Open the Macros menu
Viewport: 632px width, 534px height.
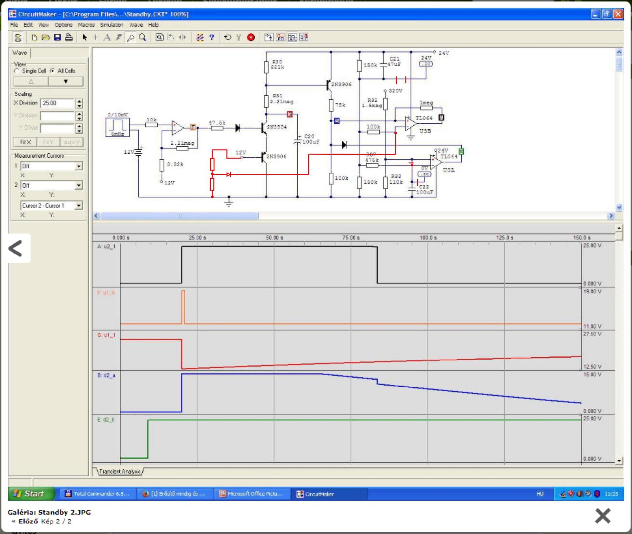click(86, 25)
